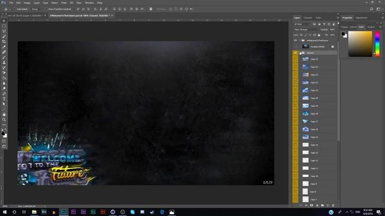Switch to the Paths tab

(x=318, y=17)
